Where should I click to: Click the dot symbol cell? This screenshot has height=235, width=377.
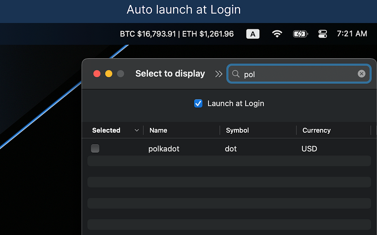(231, 149)
